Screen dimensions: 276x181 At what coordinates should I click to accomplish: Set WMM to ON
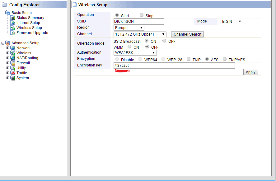(129, 47)
